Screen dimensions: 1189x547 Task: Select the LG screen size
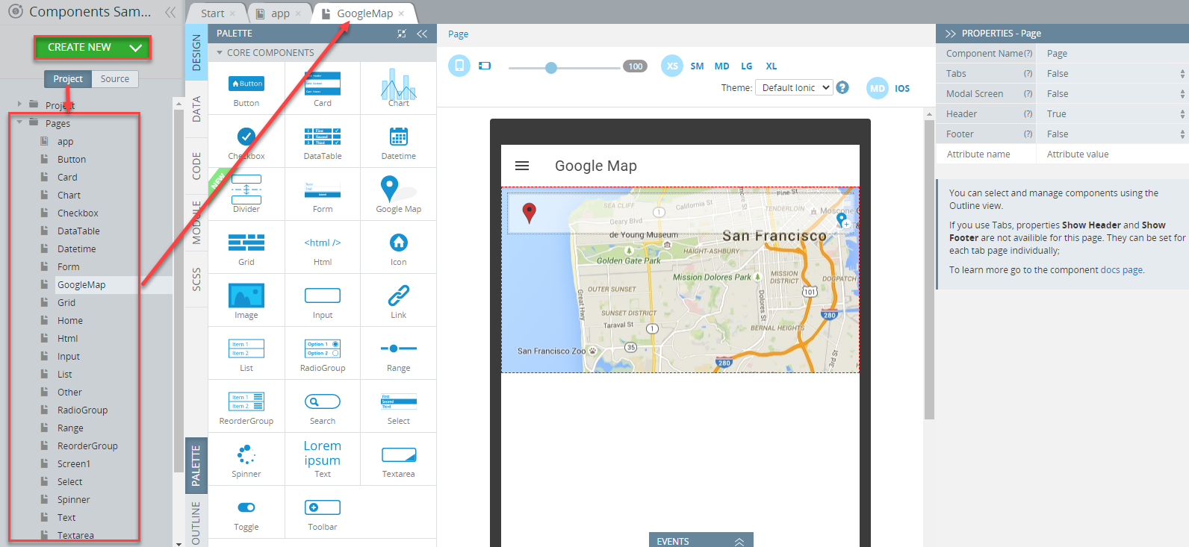(x=747, y=66)
